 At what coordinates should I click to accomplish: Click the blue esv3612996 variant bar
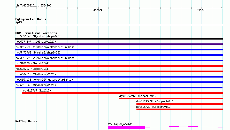pos(119,60)
